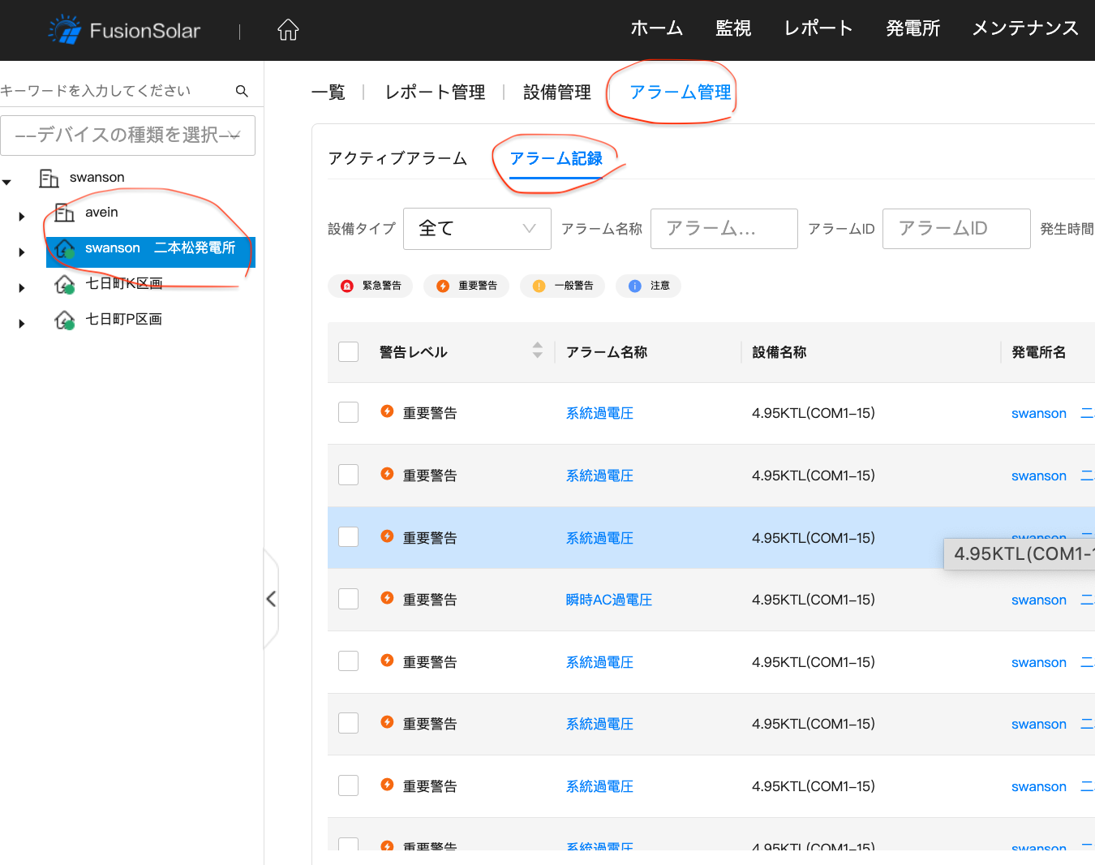The height and width of the screenshot is (865, 1095).
Task: Click the アラームID input field
Action: [955, 229]
